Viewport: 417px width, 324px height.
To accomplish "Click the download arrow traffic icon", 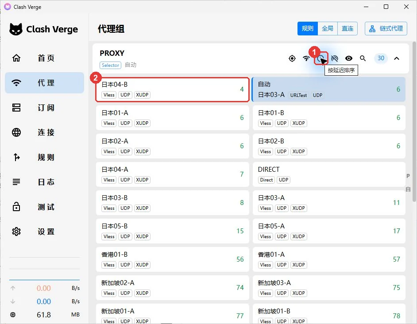I will tap(13, 301).
